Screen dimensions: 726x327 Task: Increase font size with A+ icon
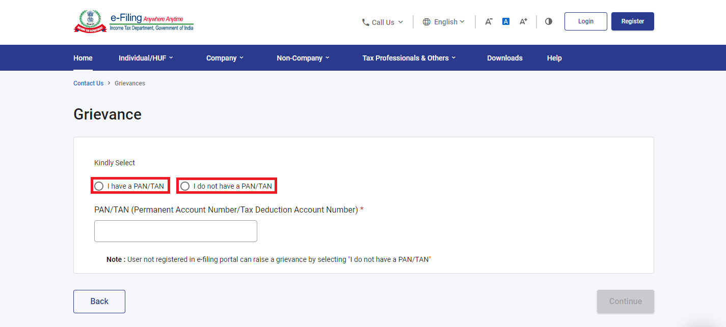[x=523, y=21]
